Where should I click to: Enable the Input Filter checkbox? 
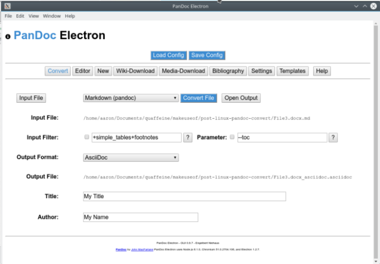87,137
